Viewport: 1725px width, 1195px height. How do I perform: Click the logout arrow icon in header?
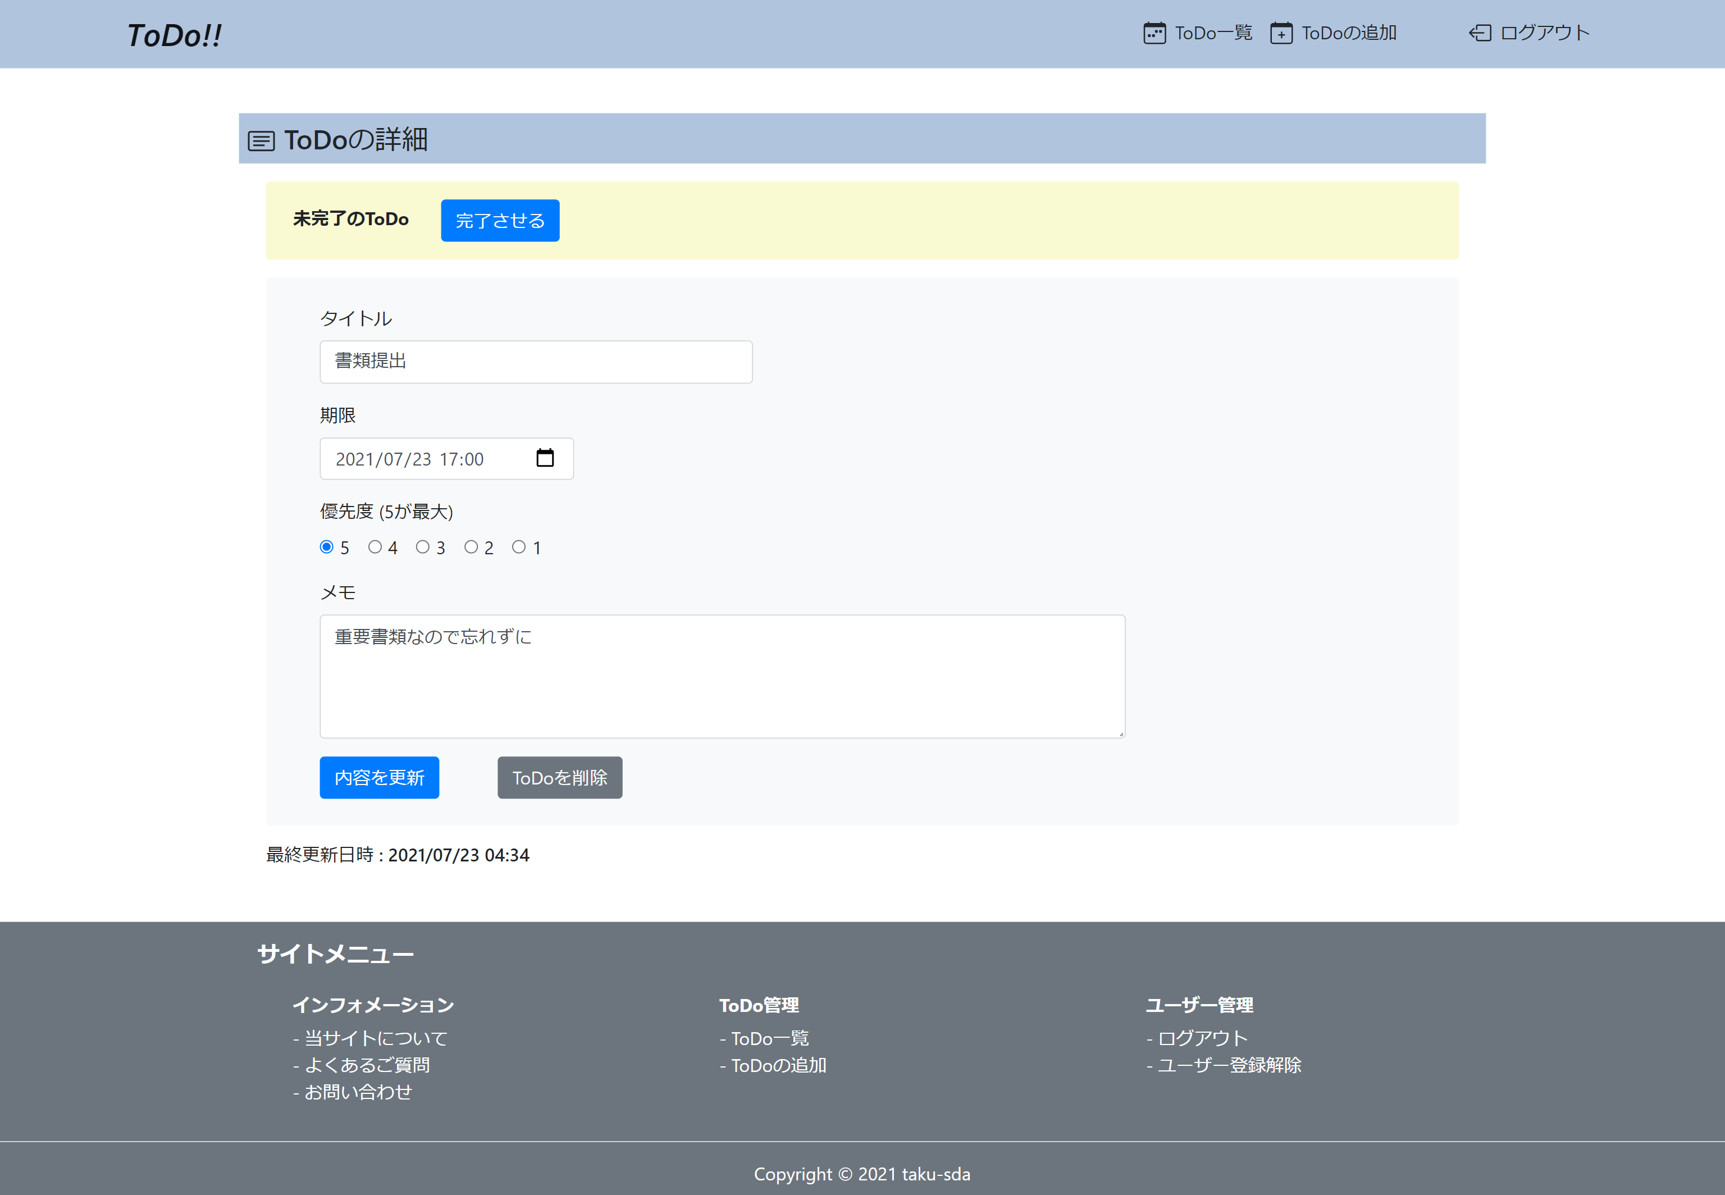click(1480, 33)
